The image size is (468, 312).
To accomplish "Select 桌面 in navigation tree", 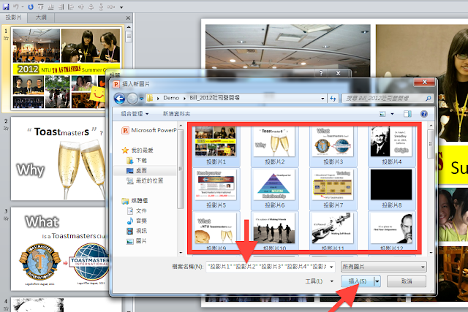I will (x=137, y=171).
